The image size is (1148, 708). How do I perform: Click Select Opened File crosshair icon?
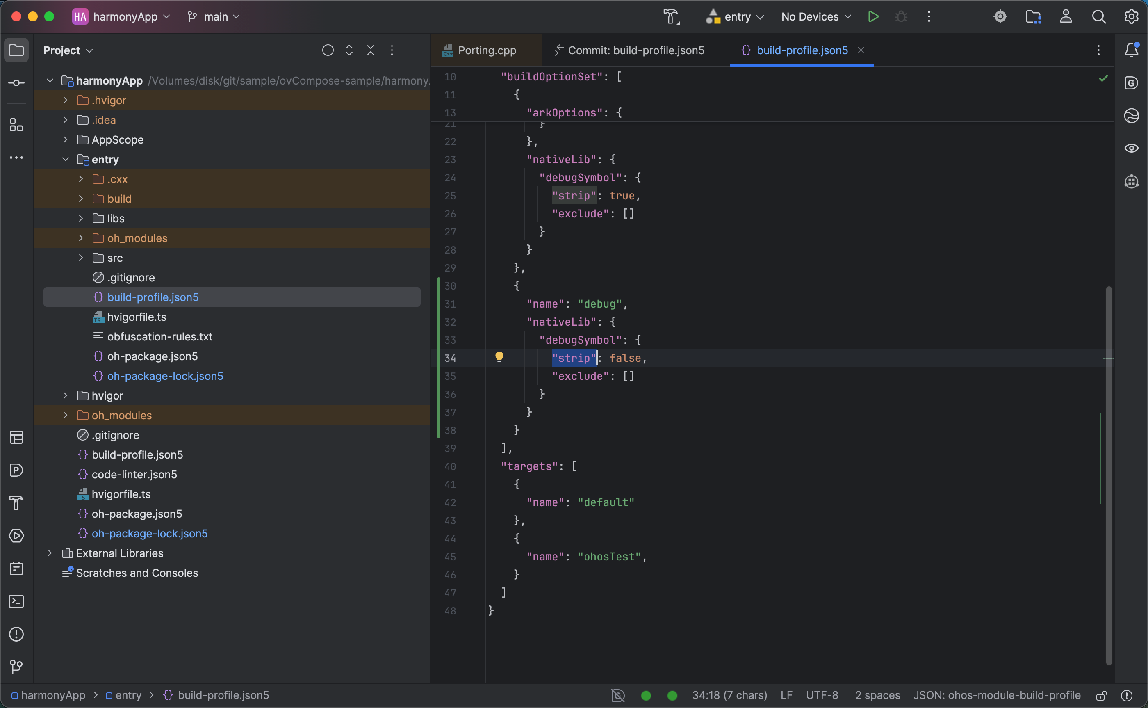click(328, 50)
